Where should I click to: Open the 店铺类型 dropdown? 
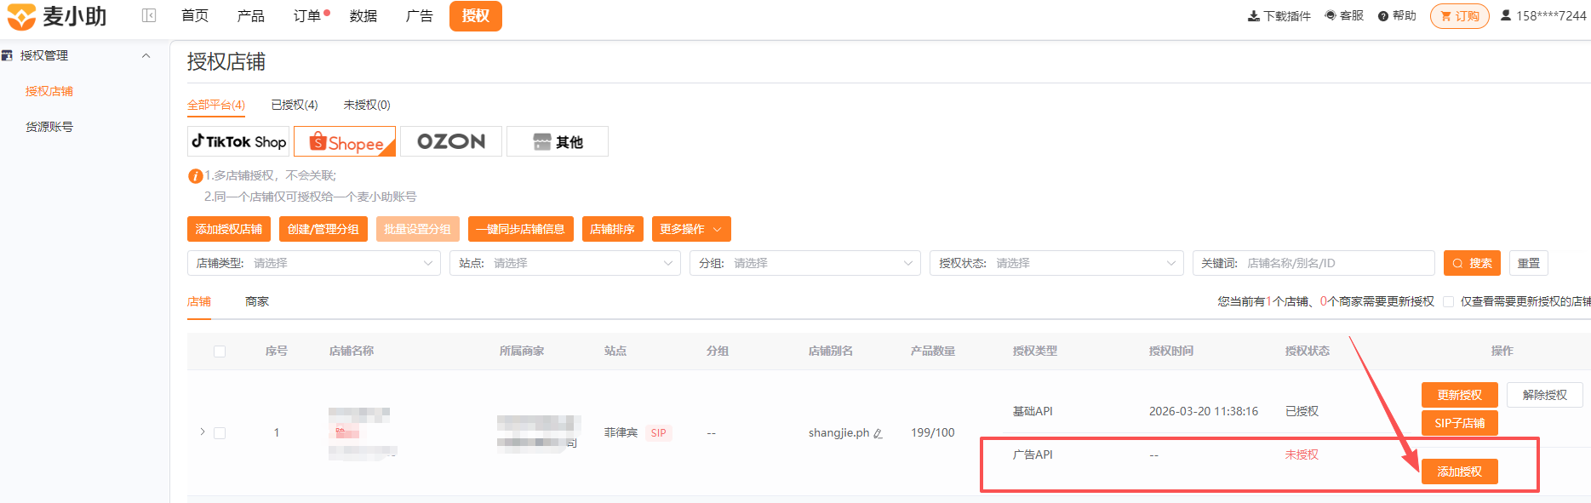coord(313,263)
